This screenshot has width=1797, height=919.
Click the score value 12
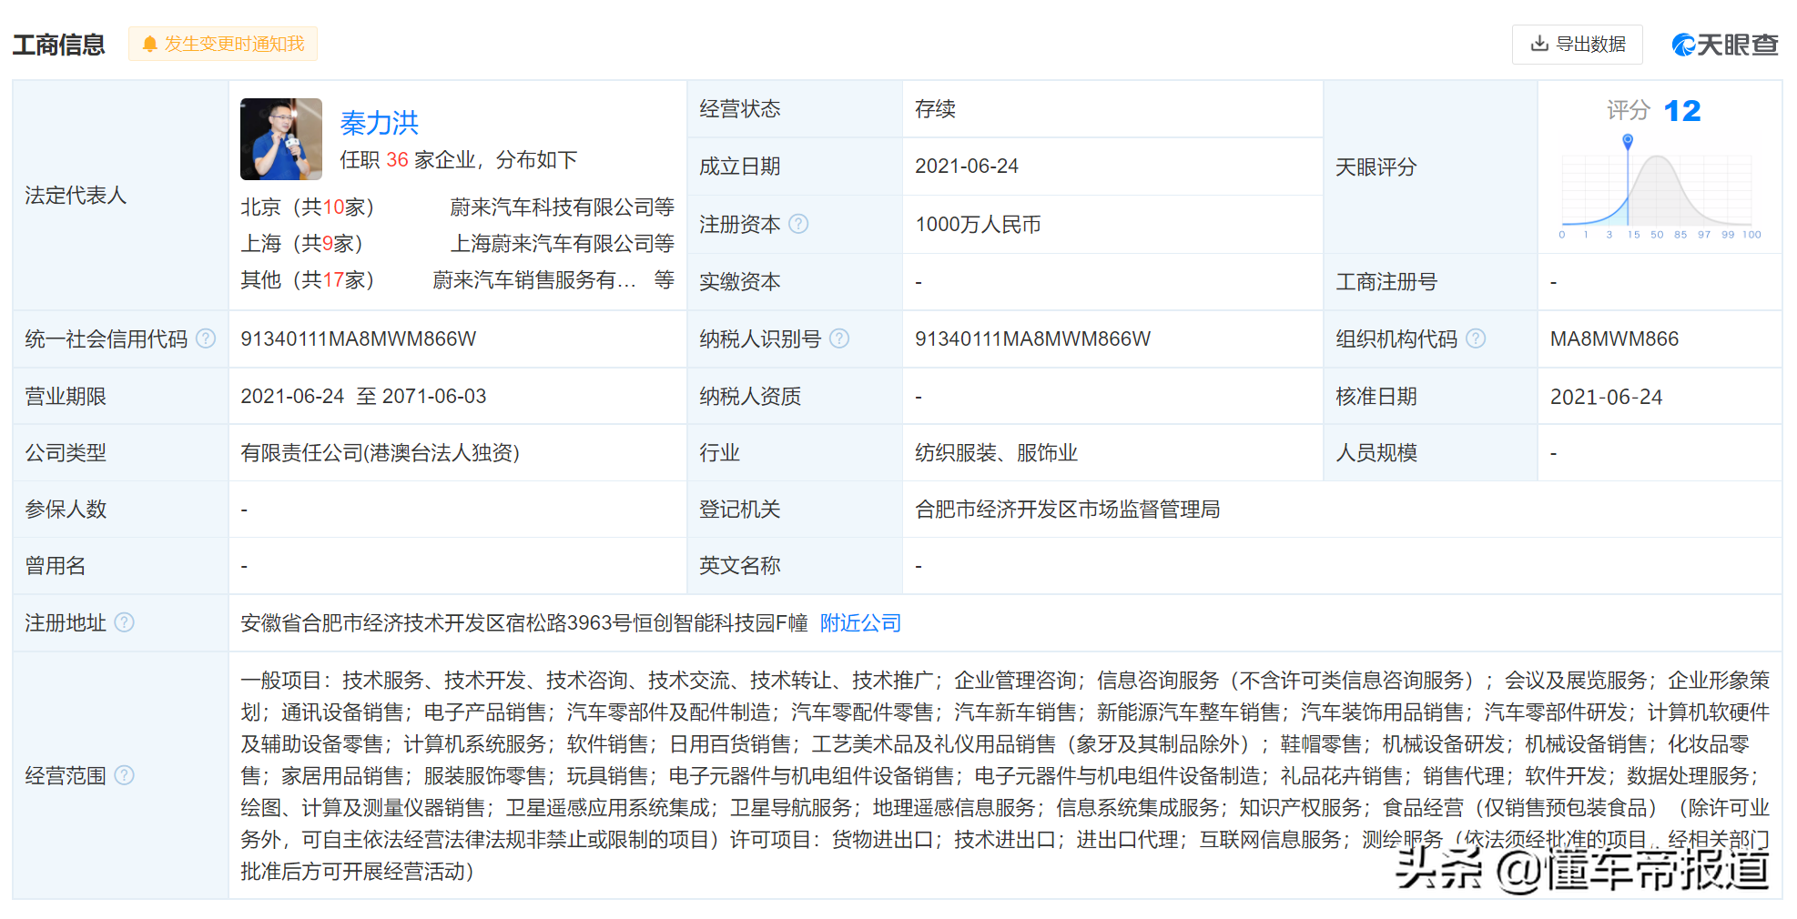pyautogui.click(x=1681, y=111)
